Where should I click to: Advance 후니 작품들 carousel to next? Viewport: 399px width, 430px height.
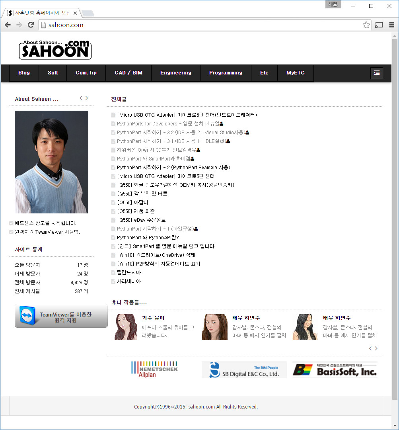pos(376,348)
